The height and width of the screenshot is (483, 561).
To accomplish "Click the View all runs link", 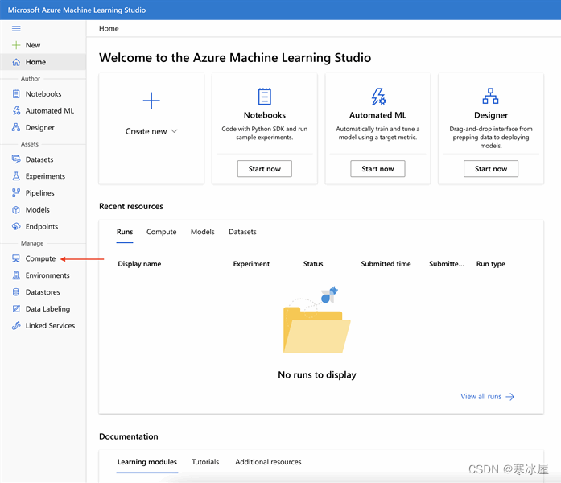I will tap(481, 396).
